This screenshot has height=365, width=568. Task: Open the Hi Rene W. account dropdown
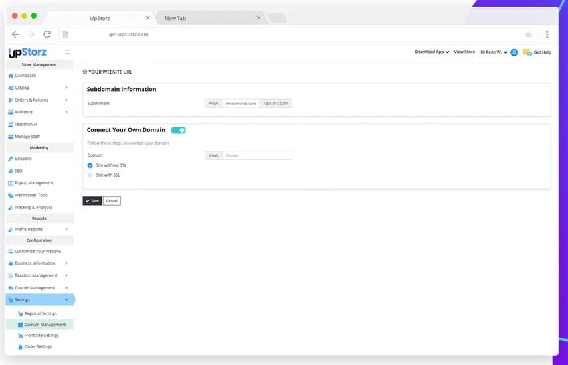click(494, 52)
